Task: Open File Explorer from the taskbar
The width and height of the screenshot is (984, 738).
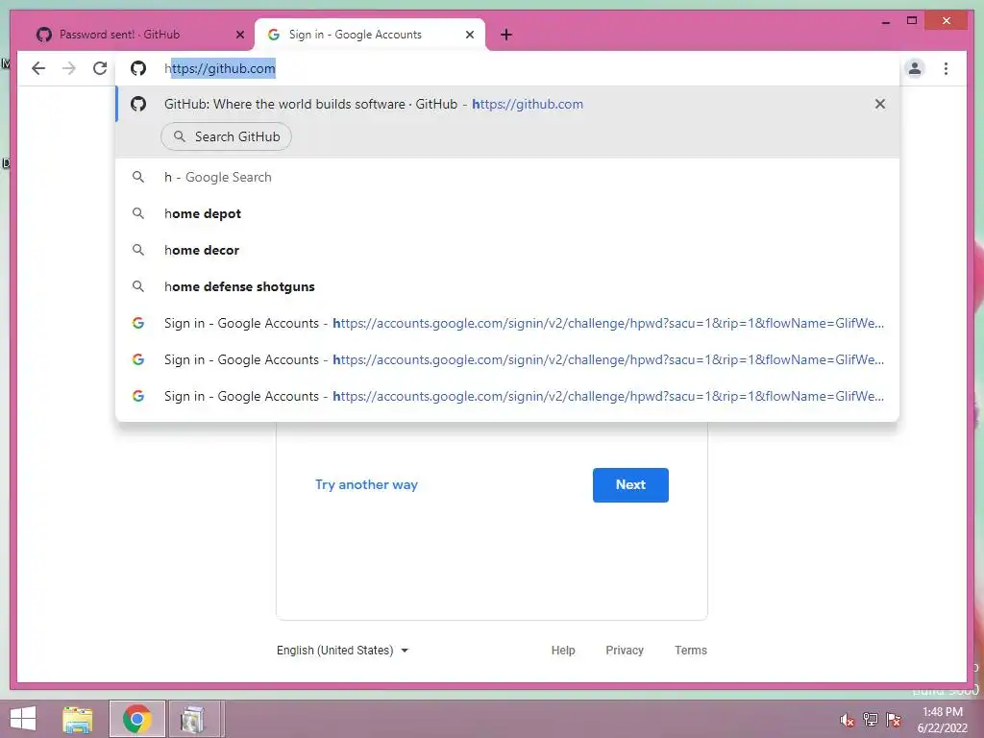Action: tap(78, 719)
